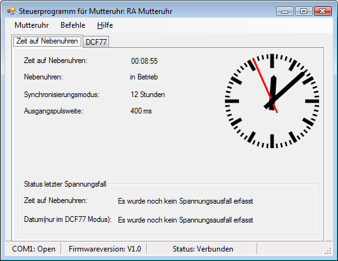Click the Firmwareversion: V1.0 status panel

105,249
